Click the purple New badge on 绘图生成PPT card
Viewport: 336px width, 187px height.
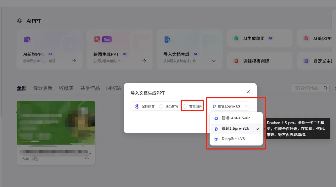107,40
